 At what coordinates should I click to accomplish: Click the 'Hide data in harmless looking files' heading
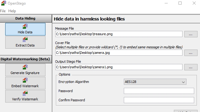pyautogui.click(x=89, y=19)
